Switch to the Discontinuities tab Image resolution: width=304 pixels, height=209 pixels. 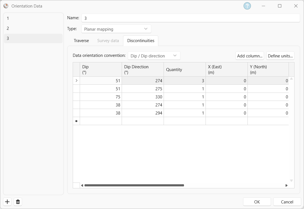(141, 41)
